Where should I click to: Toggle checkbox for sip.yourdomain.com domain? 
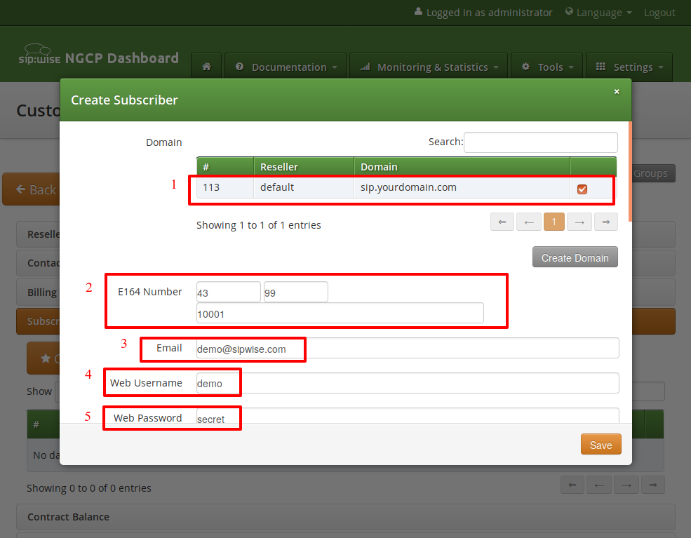coord(582,189)
